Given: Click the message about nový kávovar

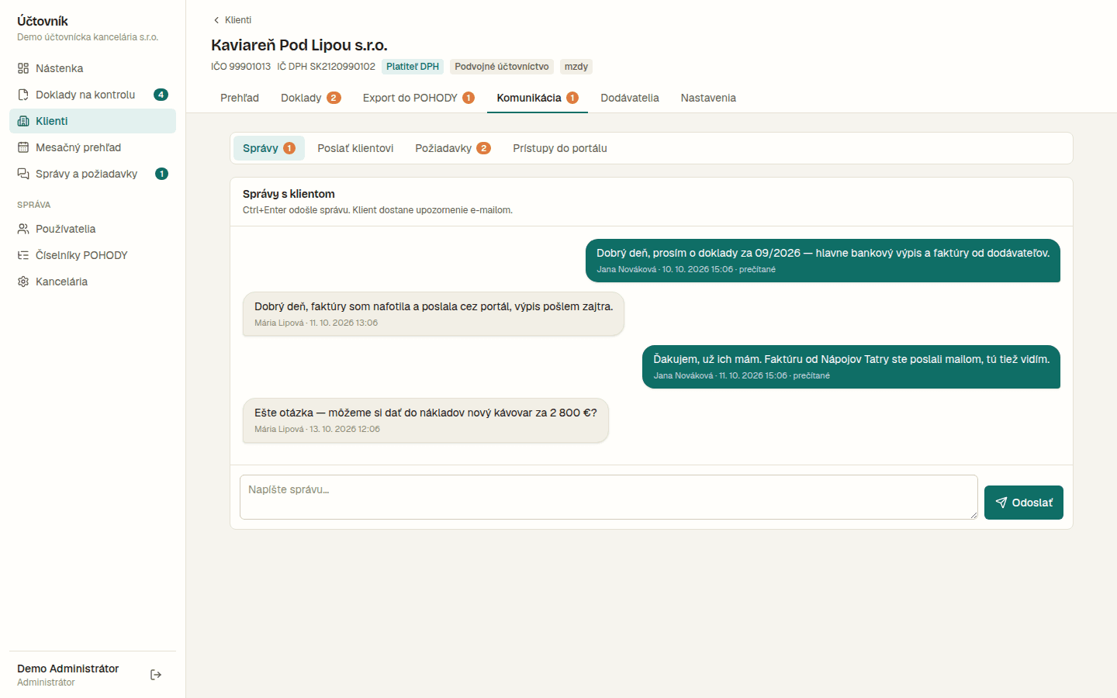Looking at the screenshot, I should (426, 420).
